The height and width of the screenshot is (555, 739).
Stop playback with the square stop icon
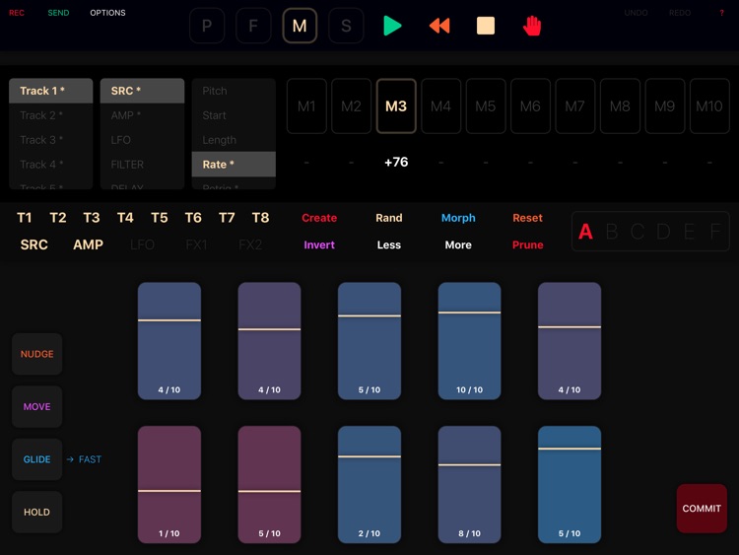click(486, 26)
